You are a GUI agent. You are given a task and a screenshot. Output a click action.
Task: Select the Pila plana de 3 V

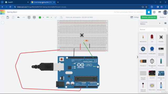[x=152, y=63]
